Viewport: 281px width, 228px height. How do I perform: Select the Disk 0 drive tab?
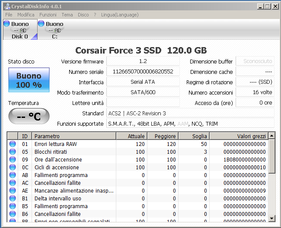click(x=20, y=29)
